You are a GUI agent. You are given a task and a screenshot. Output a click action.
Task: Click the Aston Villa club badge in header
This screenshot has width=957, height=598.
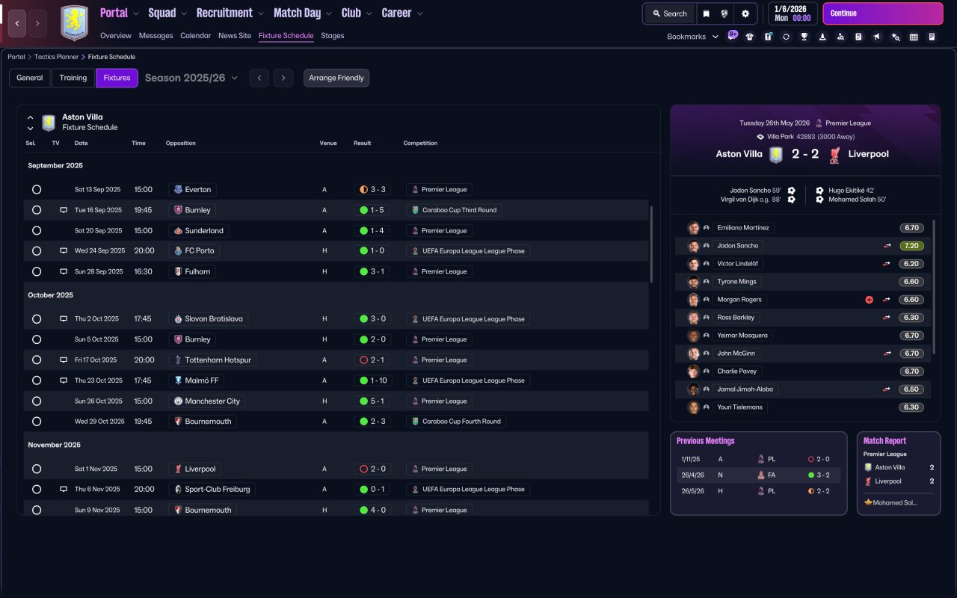tap(74, 23)
